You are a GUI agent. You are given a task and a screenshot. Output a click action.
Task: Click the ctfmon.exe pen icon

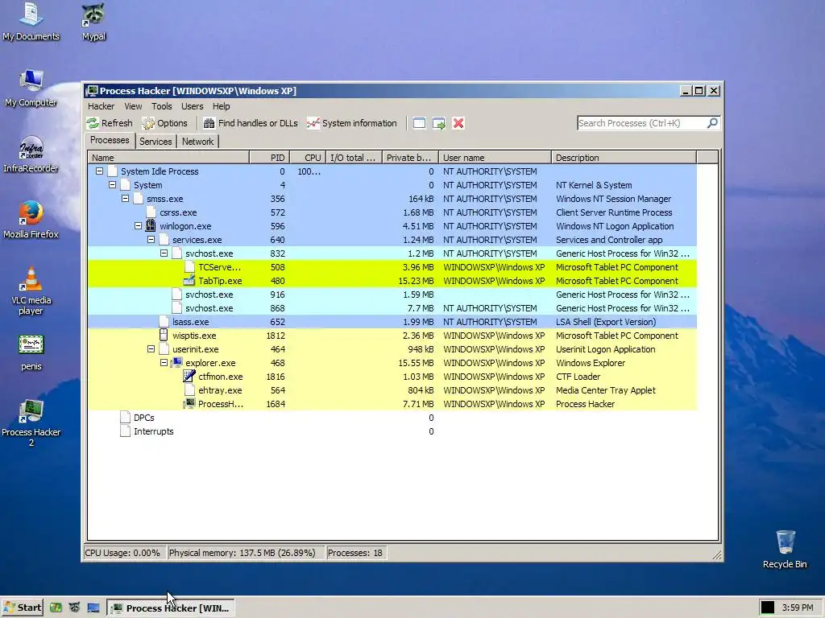189,377
